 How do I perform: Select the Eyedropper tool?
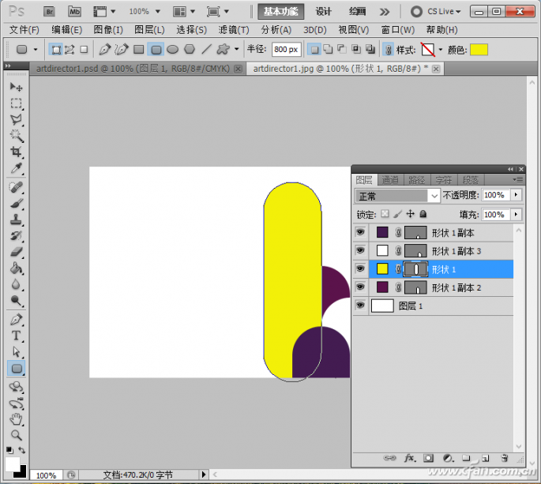point(16,168)
